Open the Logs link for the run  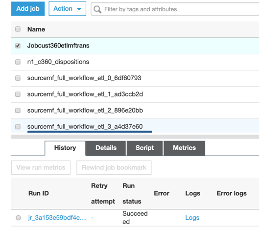click(x=192, y=218)
